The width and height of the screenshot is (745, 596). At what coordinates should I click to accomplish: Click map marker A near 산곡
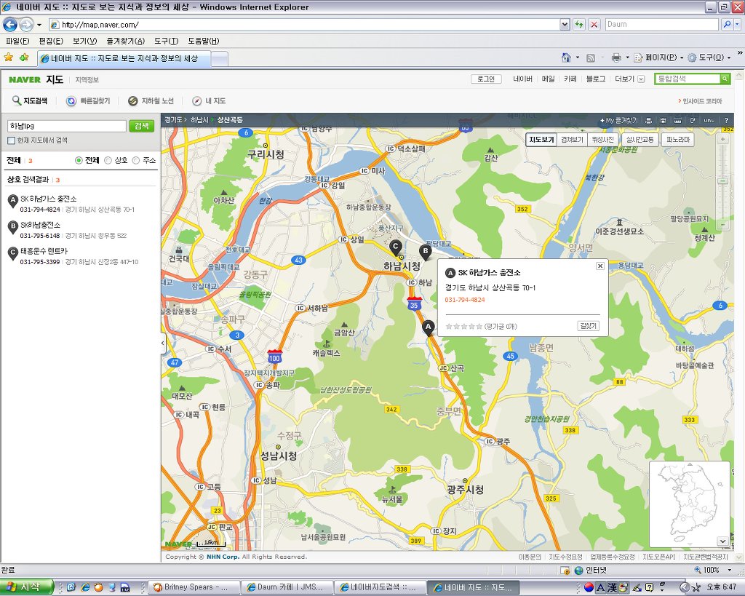coord(428,328)
